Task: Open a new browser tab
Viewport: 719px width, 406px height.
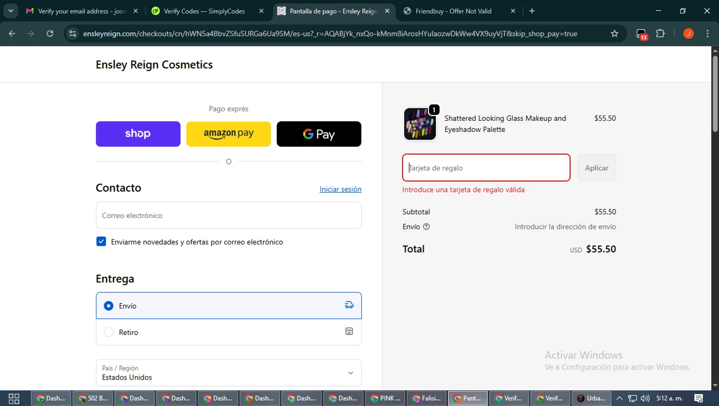Action: pyautogui.click(x=532, y=11)
